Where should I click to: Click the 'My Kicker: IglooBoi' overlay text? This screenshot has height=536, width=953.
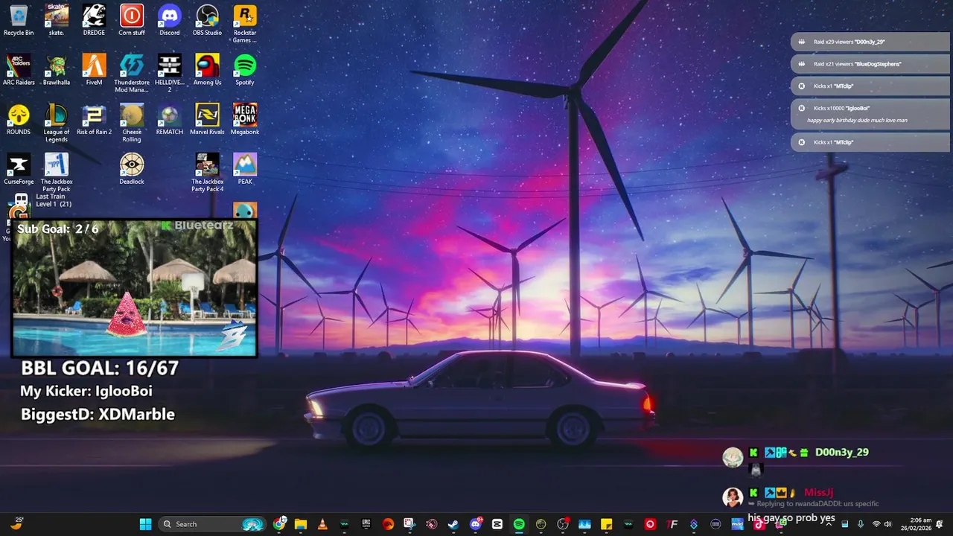pos(86,391)
